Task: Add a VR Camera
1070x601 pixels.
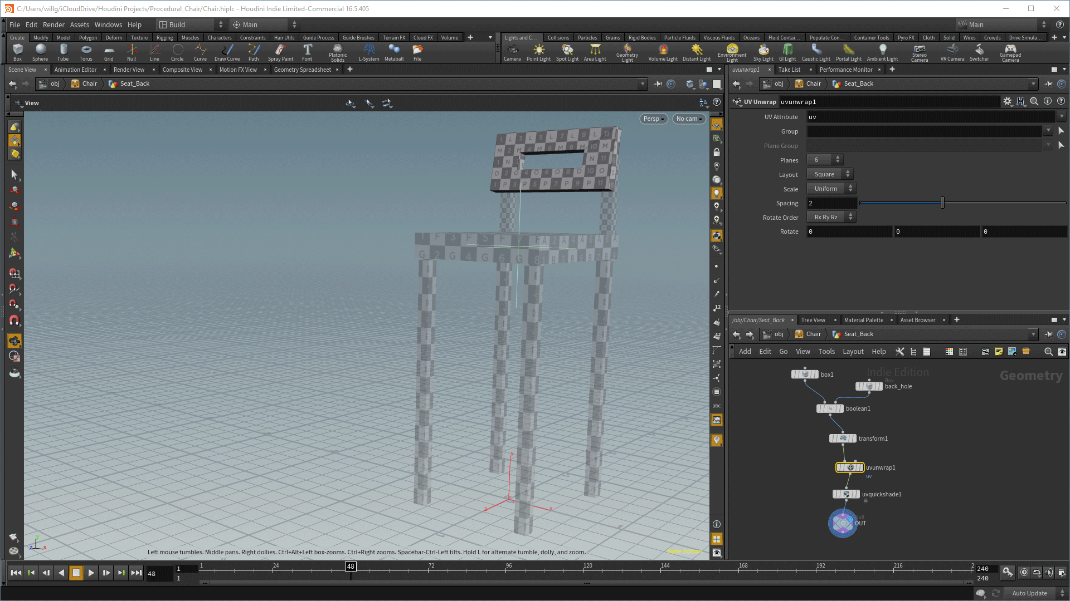Action: coord(952,52)
